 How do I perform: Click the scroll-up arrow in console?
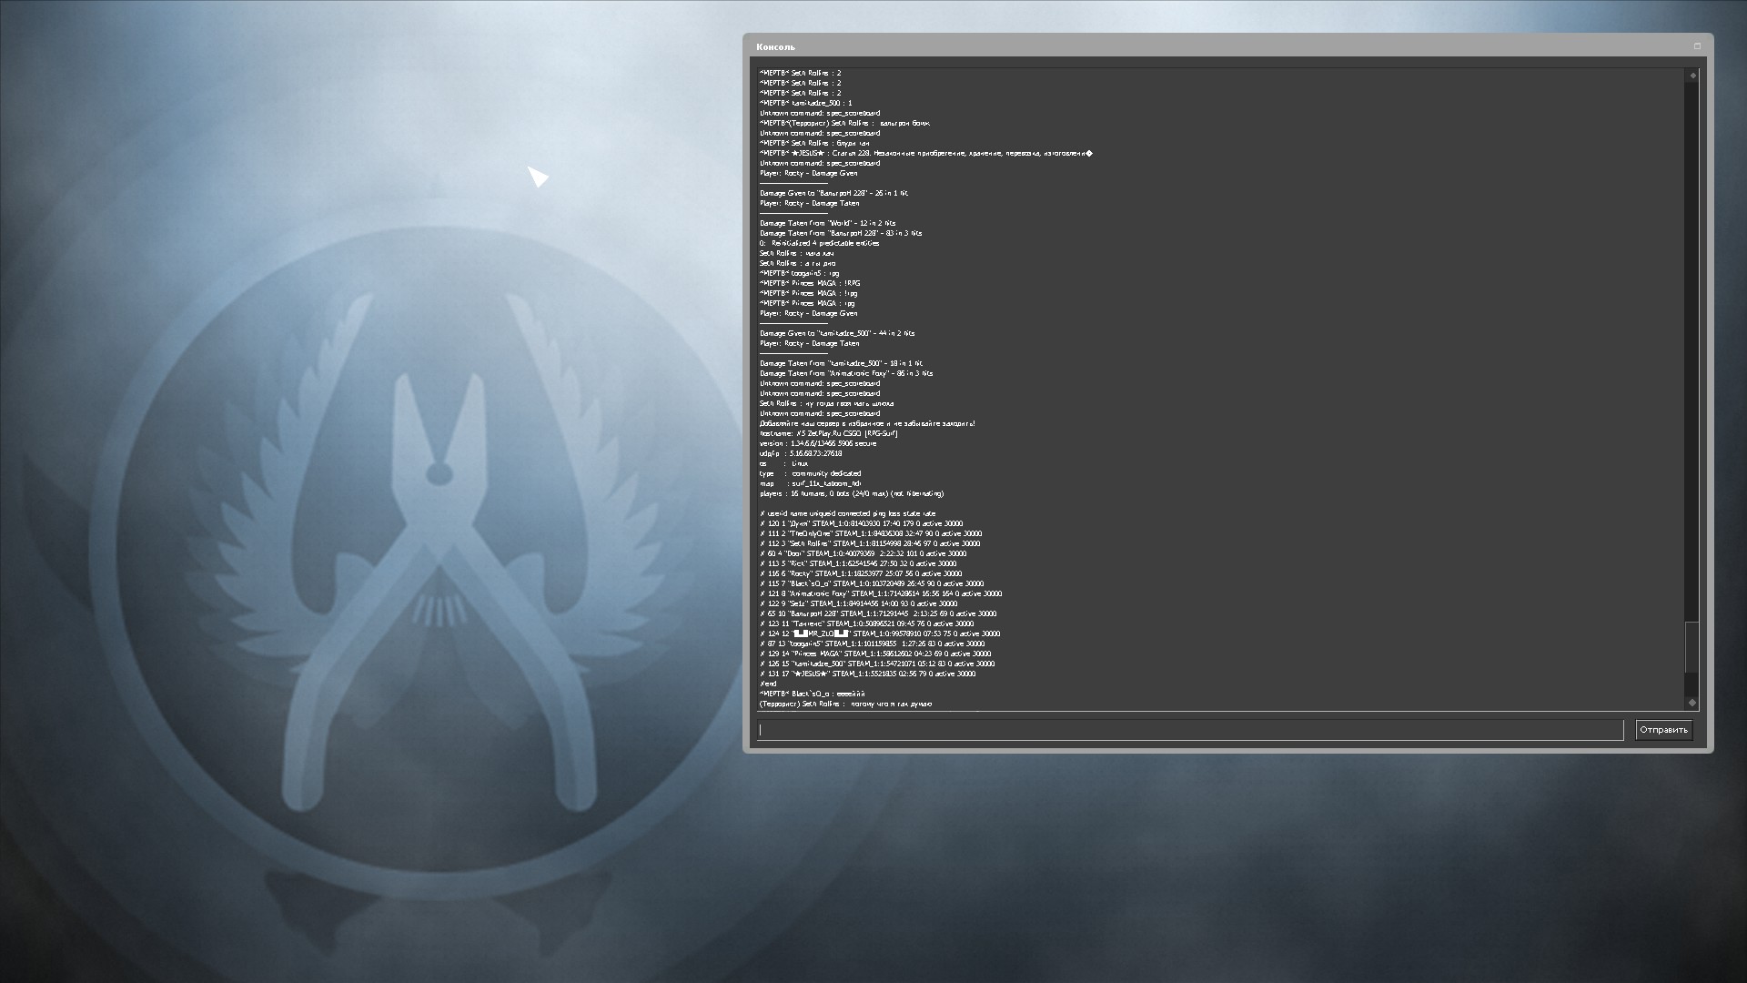1691,76
